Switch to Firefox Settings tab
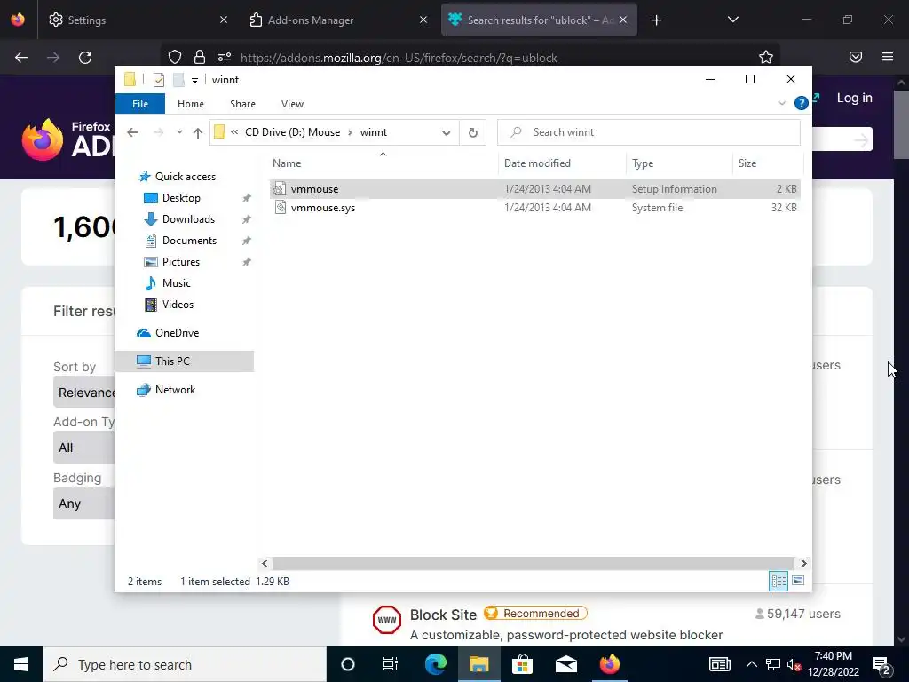This screenshot has width=909, height=682. (137, 20)
